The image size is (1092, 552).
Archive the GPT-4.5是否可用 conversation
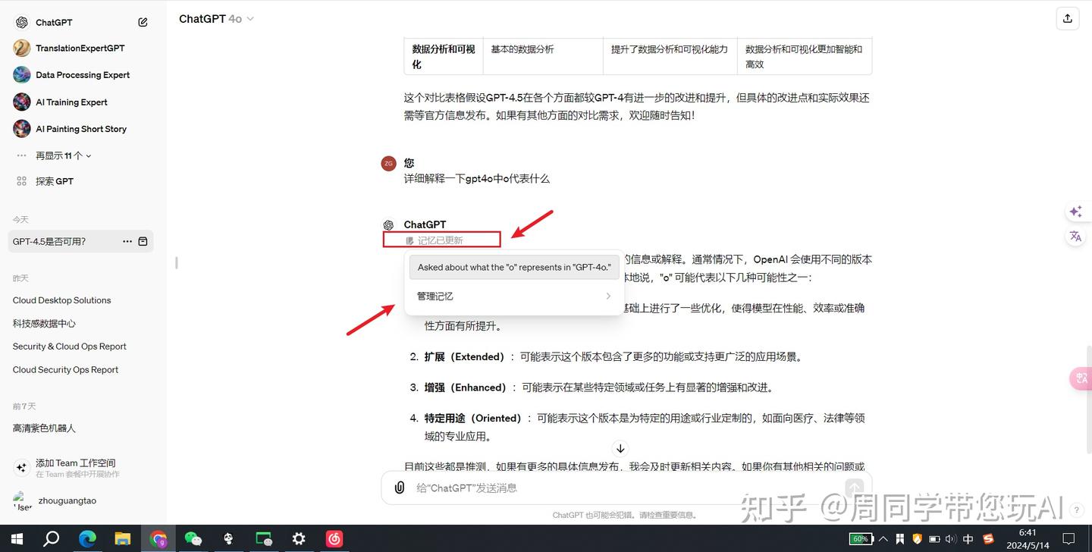(x=142, y=241)
